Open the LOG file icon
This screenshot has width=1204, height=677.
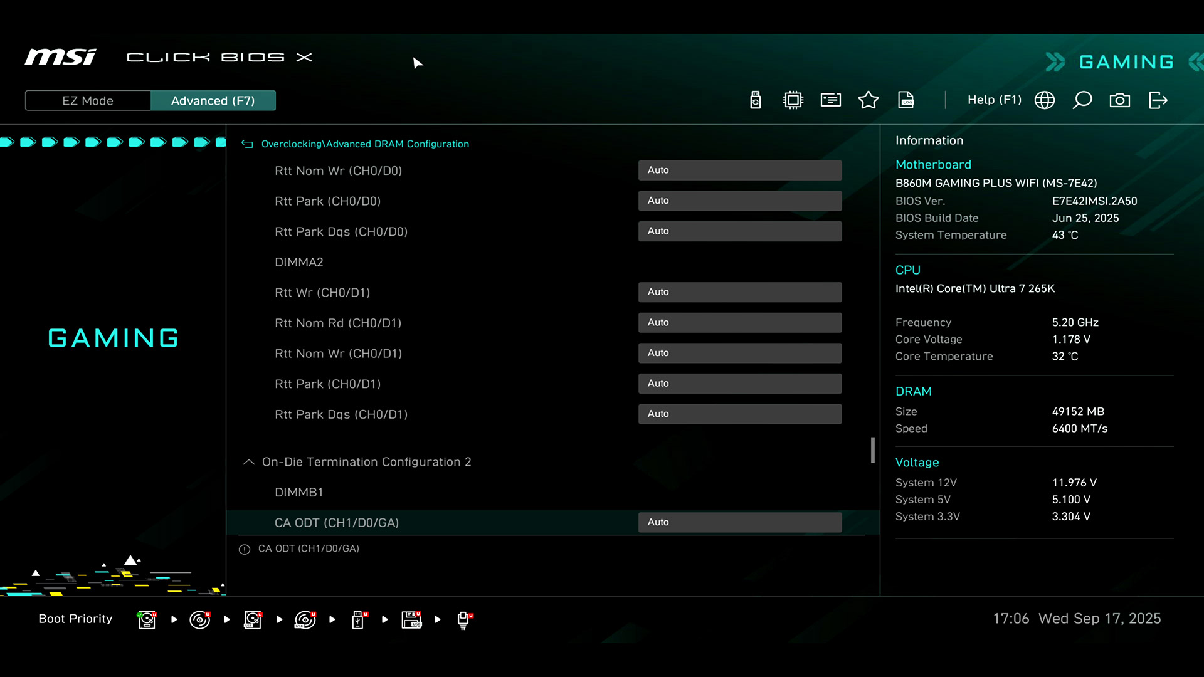pyautogui.click(x=906, y=100)
